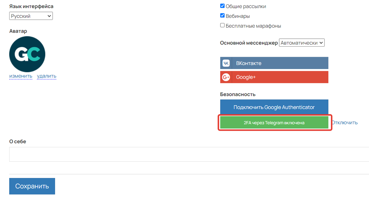Enable the Бесплатные марафоны checkbox
The width and height of the screenshot is (369, 197).
tap(222, 25)
